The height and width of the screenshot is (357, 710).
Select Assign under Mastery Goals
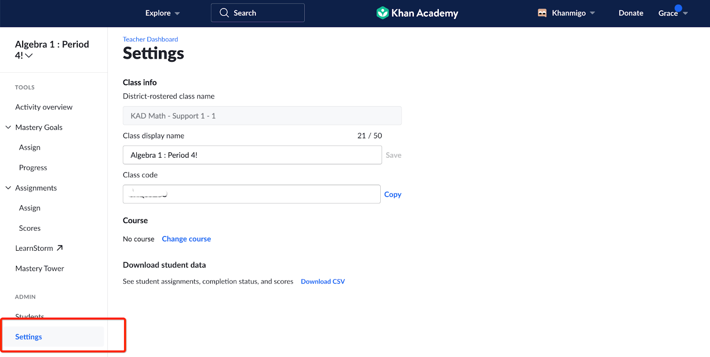(30, 147)
